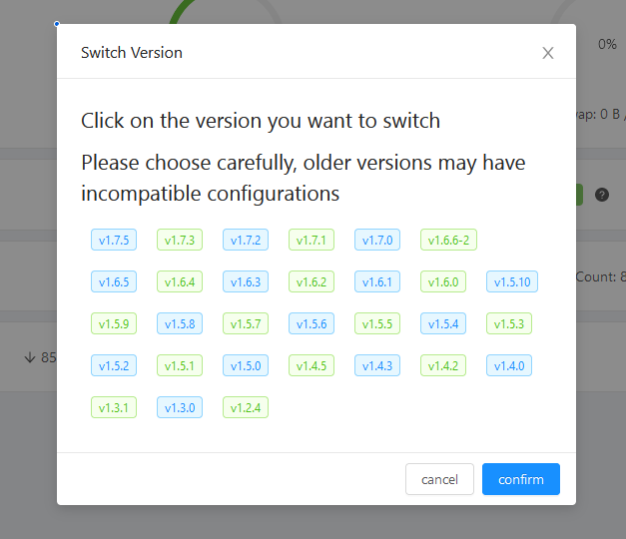Switch to version v1.5.0
The height and width of the screenshot is (539, 626).
click(246, 365)
